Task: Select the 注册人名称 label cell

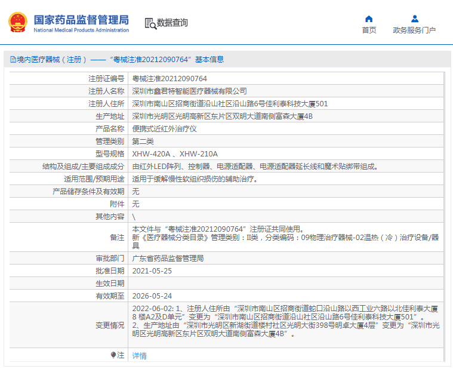Action: (x=106, y=91)
